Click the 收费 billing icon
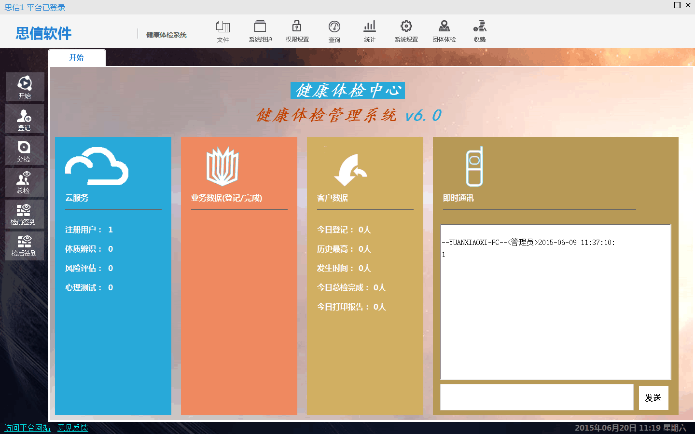The height and width of the screenshot is (434, 695). tap(480, 31)
